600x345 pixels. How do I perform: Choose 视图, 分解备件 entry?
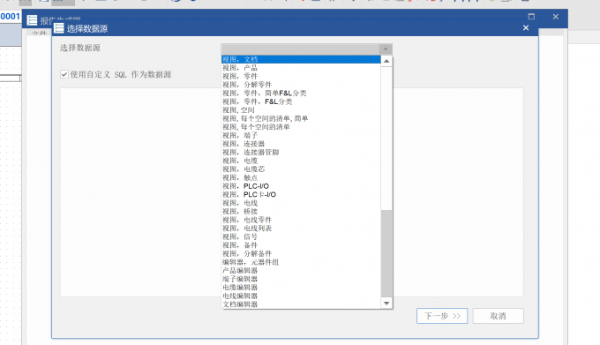[x=301, y=253]
